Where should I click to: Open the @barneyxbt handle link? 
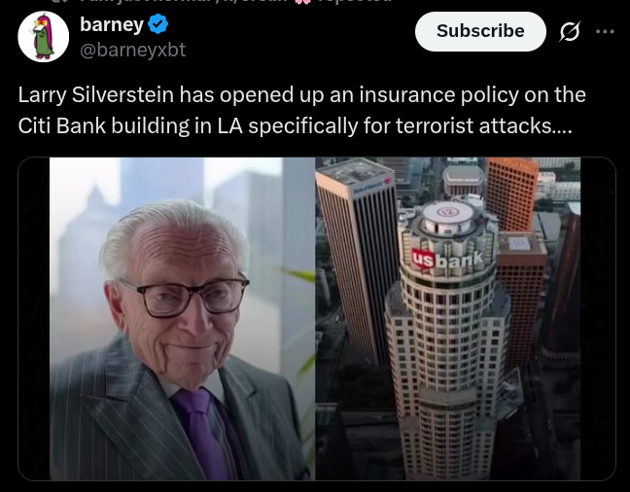132,50
